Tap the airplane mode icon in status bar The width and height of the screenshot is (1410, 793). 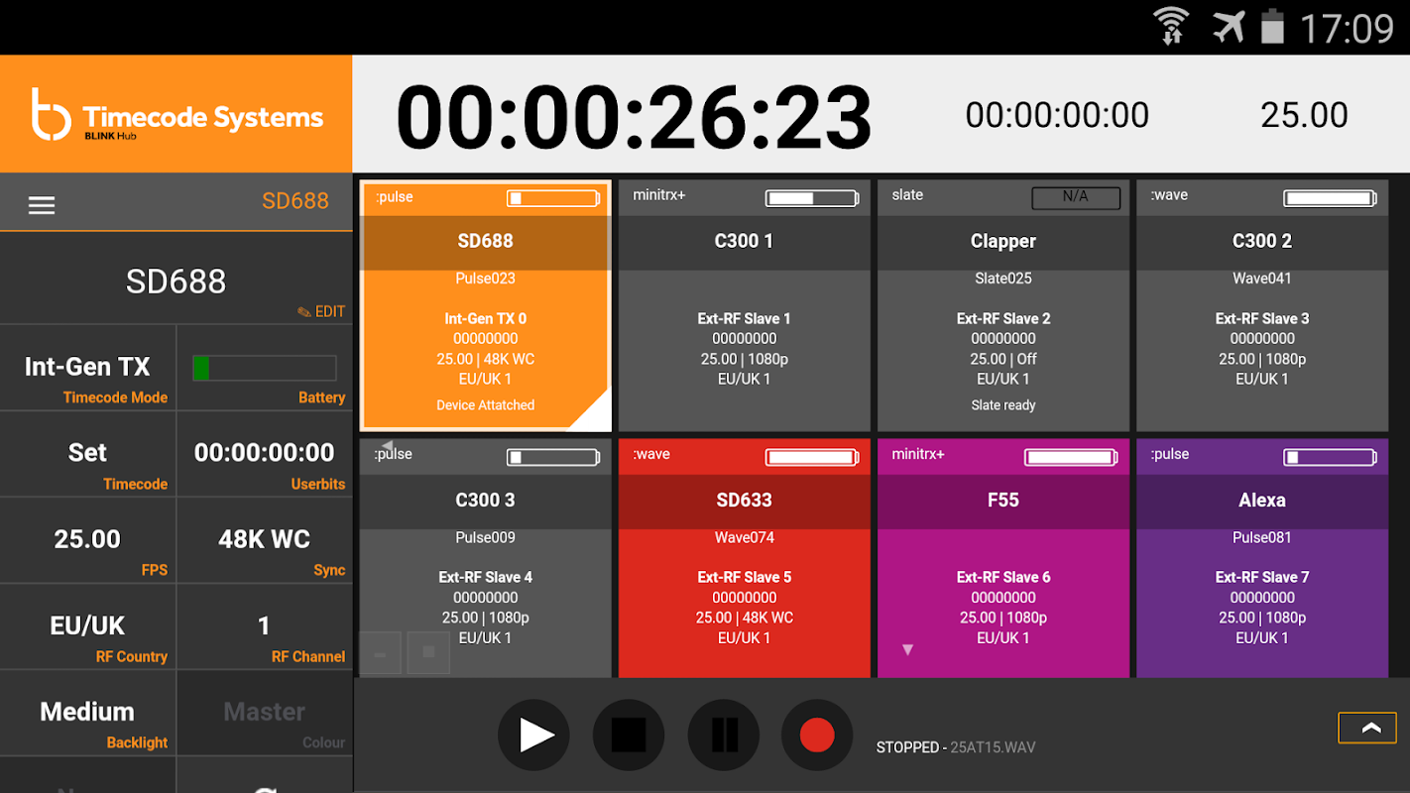(x=1229, y=27)
